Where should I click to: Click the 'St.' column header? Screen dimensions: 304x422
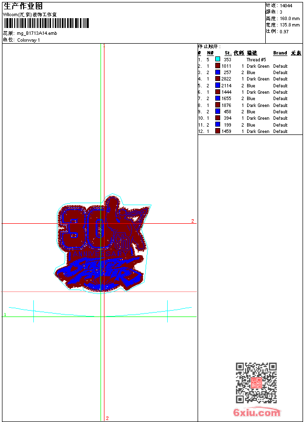point(228,53)
